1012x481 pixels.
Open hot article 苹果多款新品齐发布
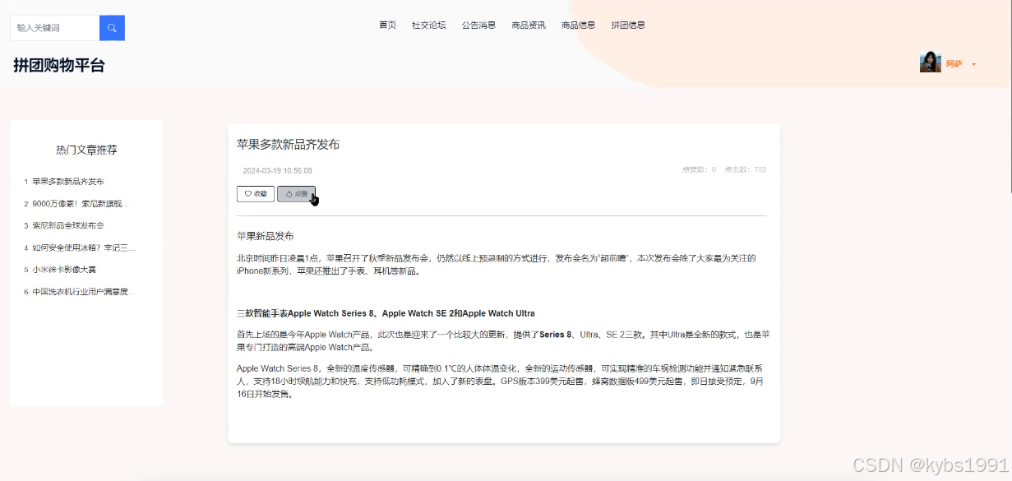coord(68,182)
